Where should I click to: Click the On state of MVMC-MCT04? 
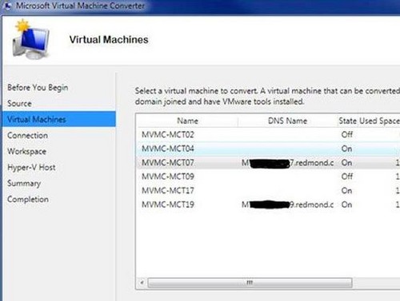346,149
